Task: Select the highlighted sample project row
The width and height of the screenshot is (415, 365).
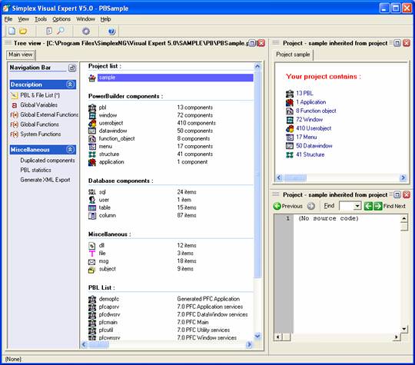Action: [175, 78]
